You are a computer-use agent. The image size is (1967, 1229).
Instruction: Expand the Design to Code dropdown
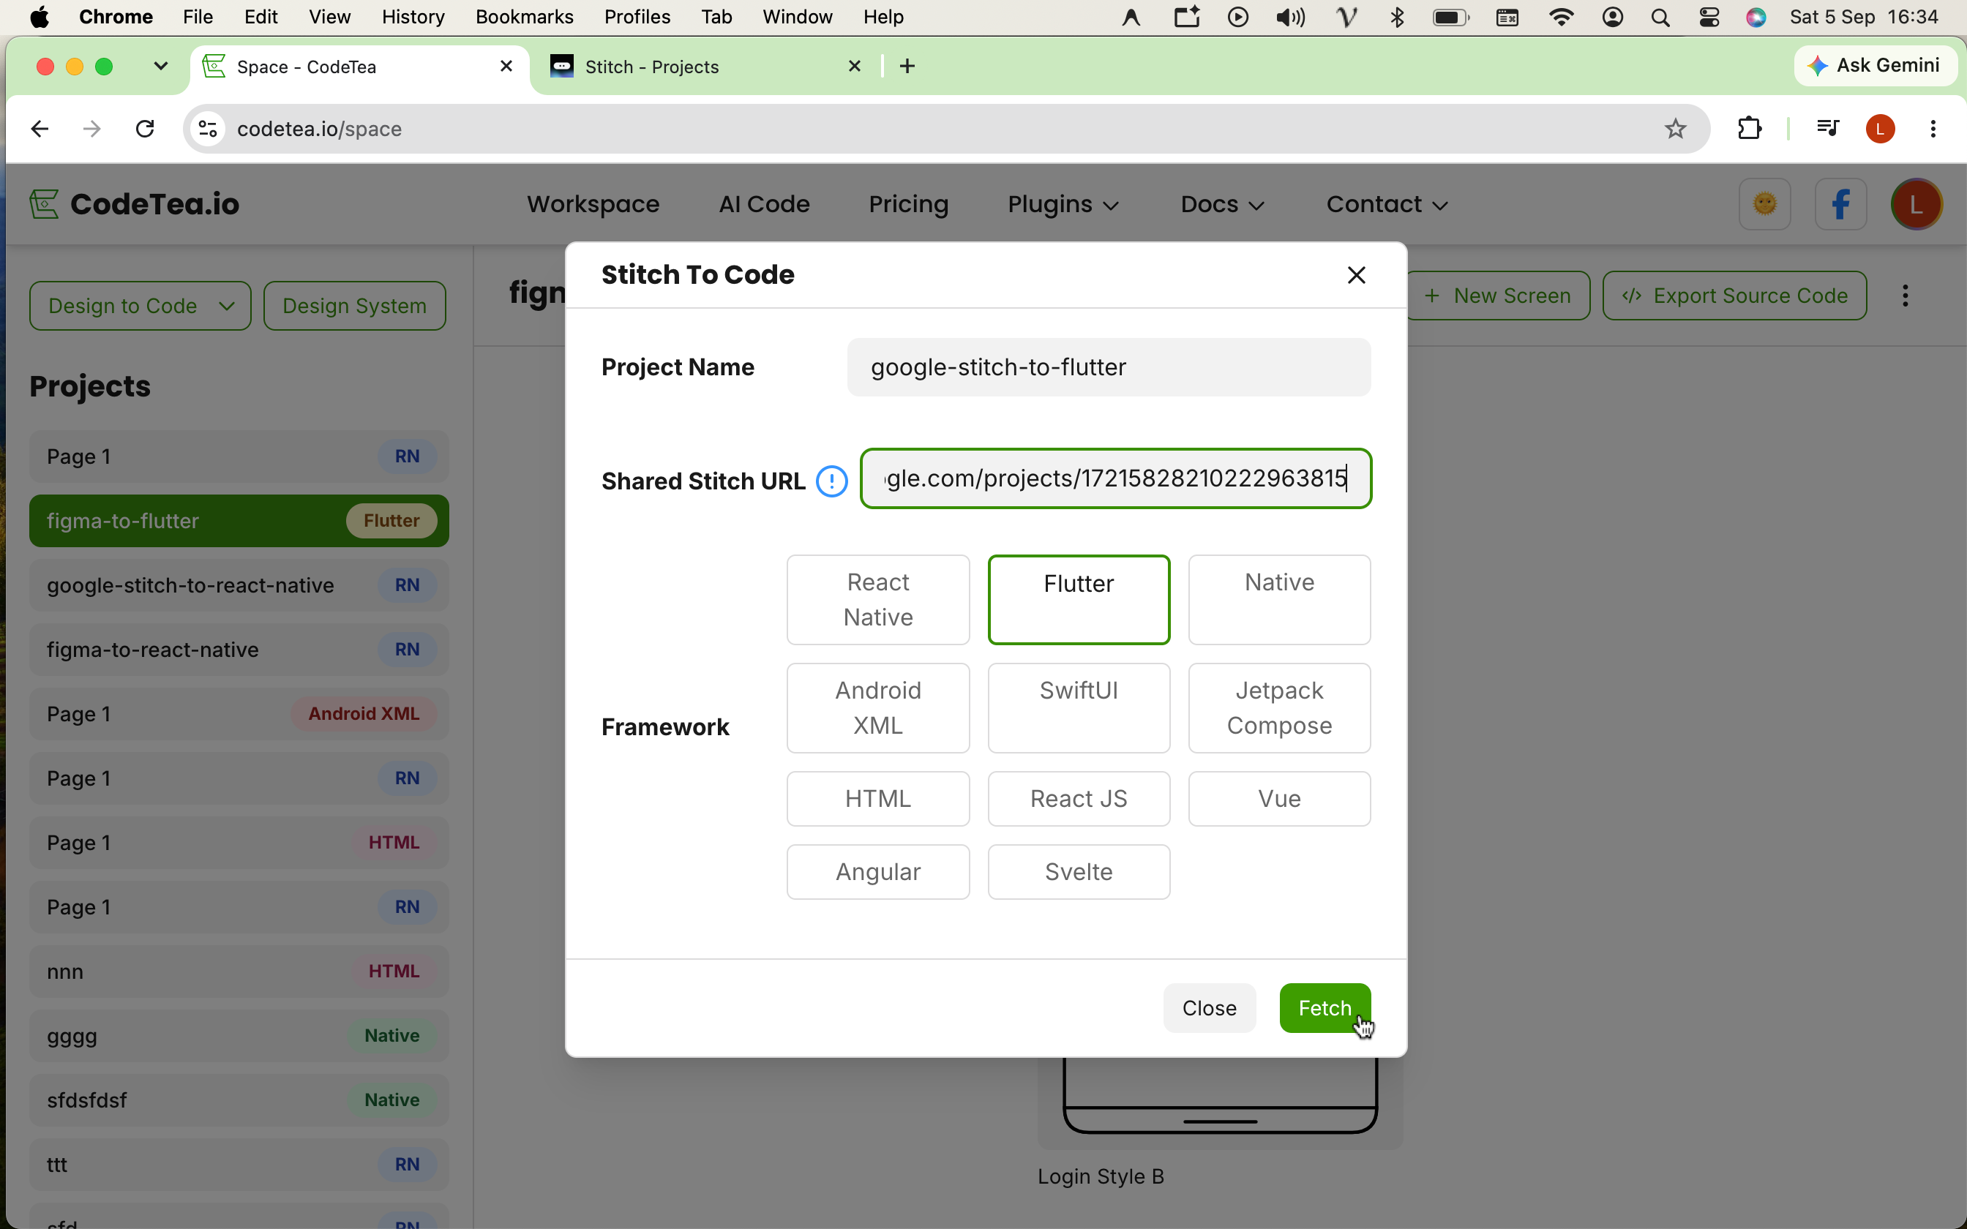point(140,306)
